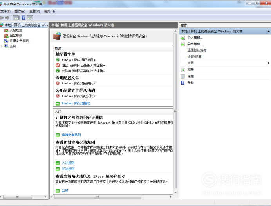Click the 专用配置文件 heading
The image size is (271, 206).
coord(67,78)
